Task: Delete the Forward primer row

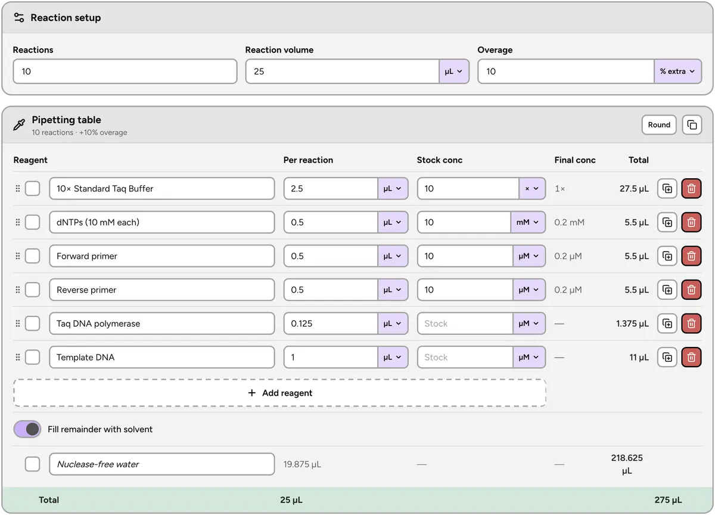Action: coord(691,256)
